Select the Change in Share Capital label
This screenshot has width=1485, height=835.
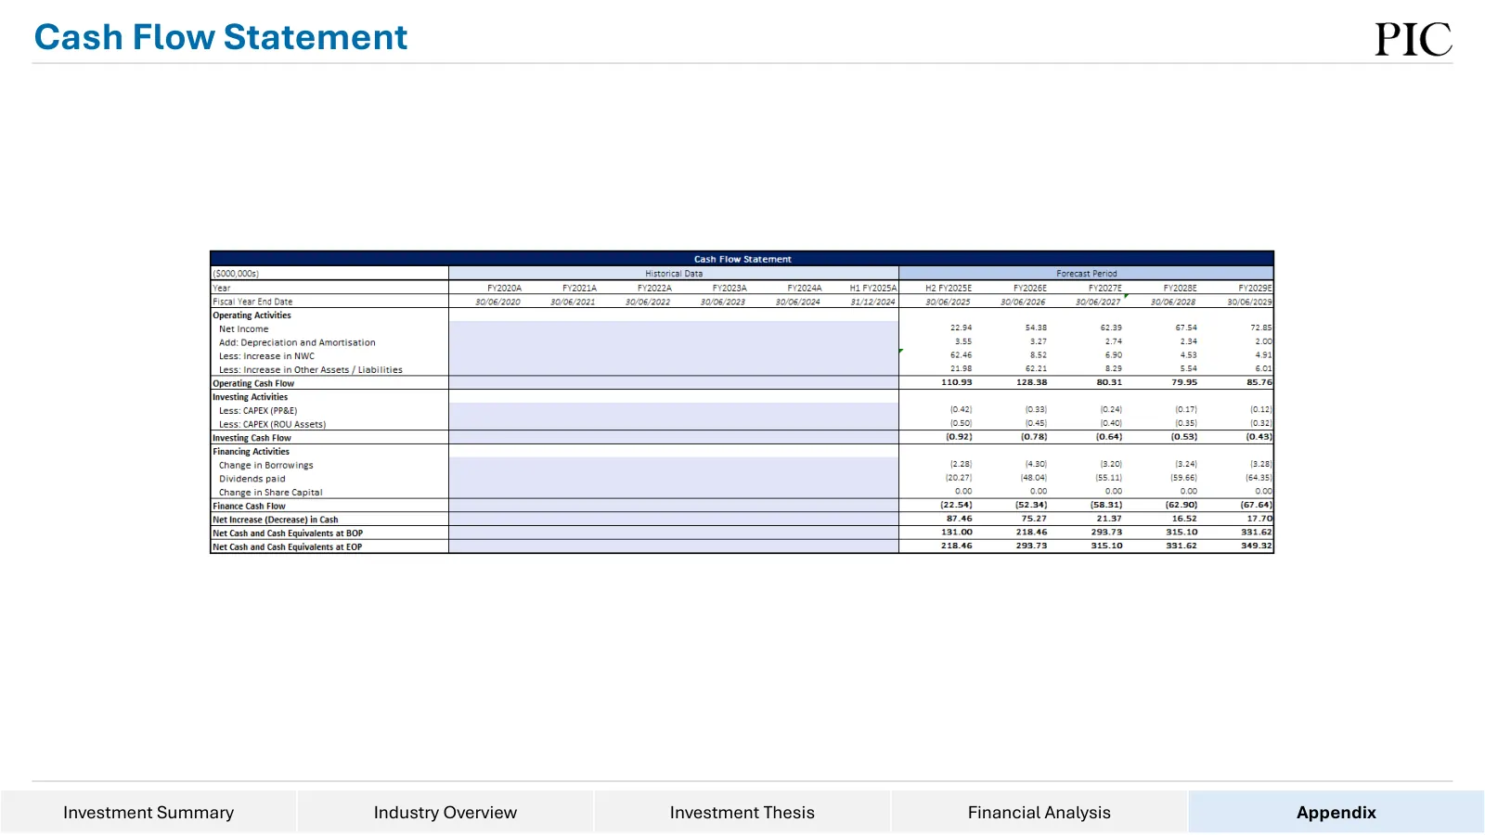[270, 493]
